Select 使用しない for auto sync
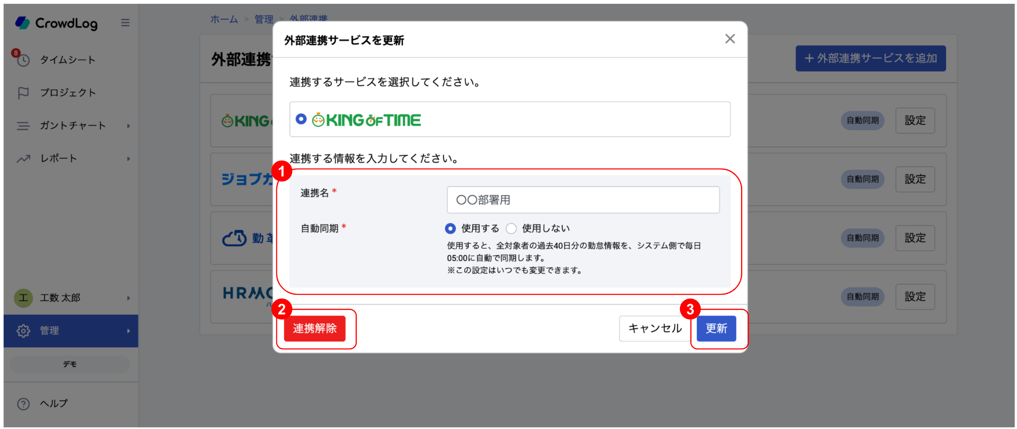Viewport: 1017px width, 429px height. [511, 228]
